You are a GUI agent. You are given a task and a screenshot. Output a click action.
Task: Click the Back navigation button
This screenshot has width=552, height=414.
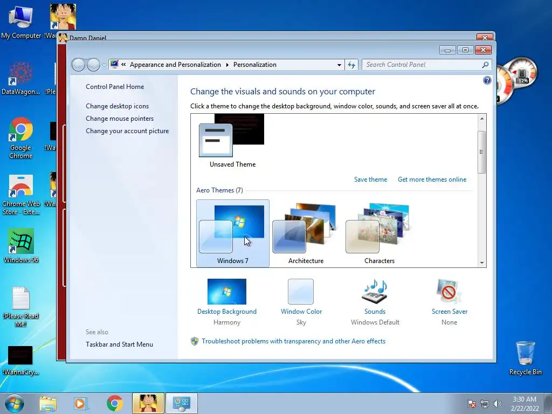pos(78,65)
